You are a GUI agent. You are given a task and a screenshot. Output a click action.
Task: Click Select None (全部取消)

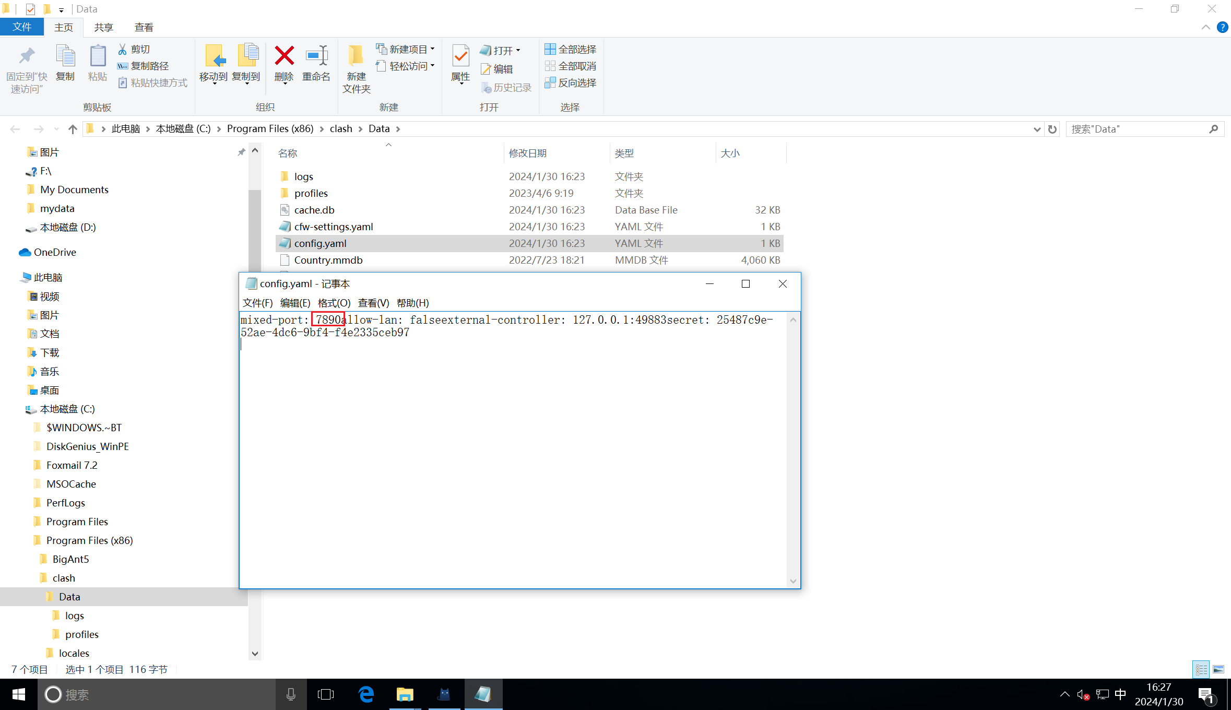(570, 66)
